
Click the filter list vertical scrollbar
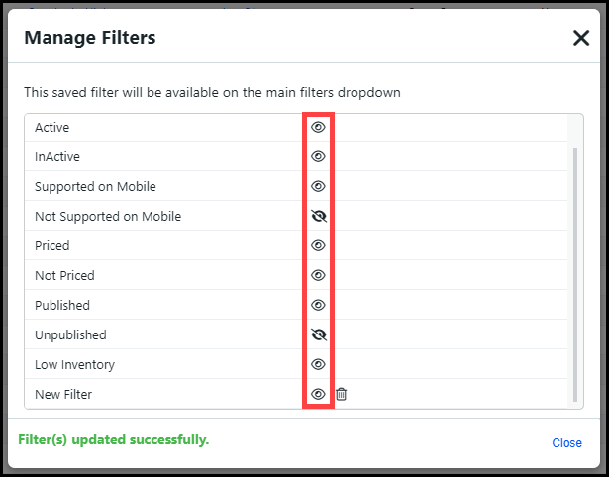pyautogui.click(x=575, y=267)
